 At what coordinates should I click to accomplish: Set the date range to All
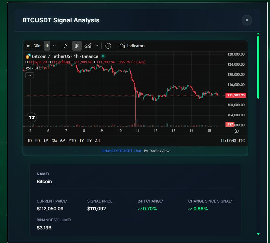[97, 141]
